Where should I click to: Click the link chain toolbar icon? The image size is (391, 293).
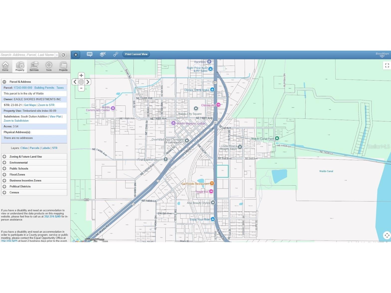[116, 54]
